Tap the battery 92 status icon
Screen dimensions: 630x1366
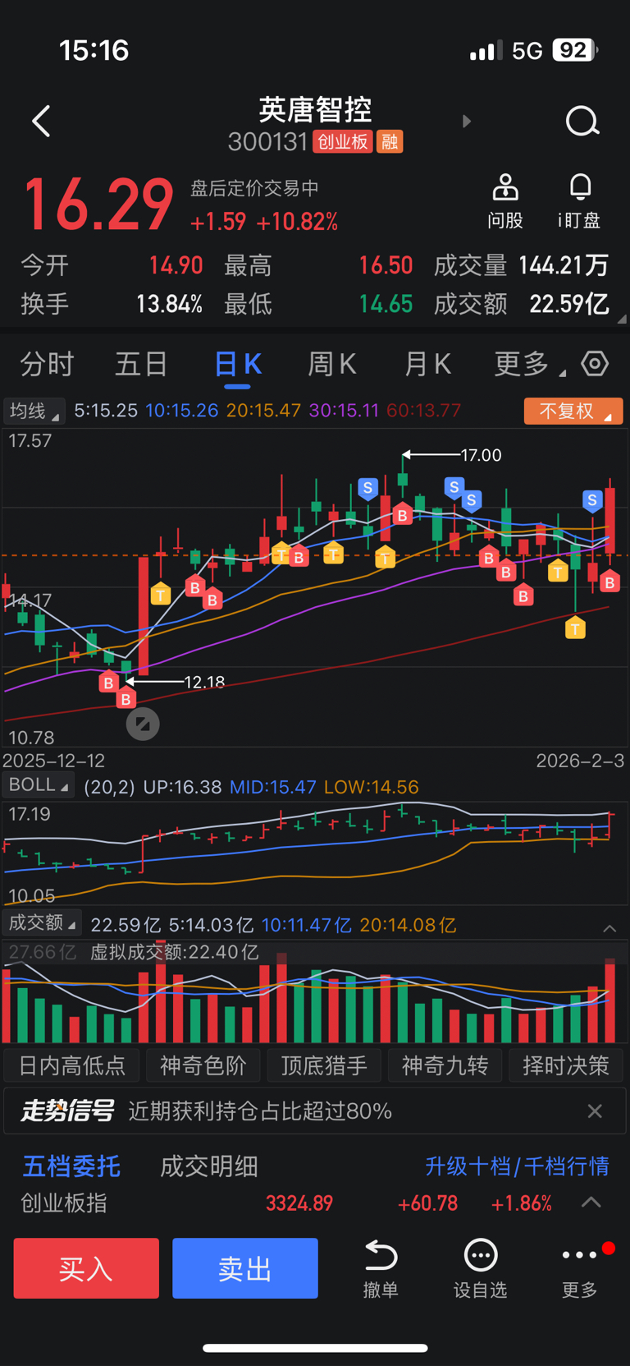pyautogui.click(x=575, y=50)
